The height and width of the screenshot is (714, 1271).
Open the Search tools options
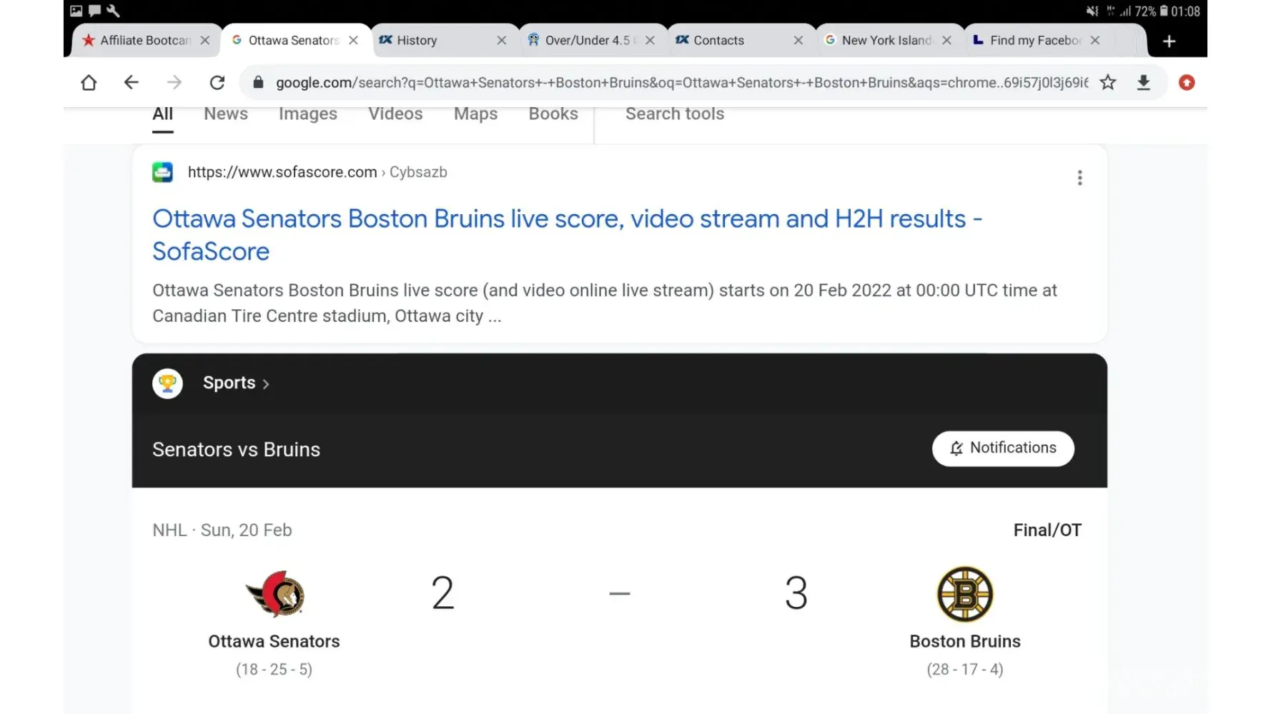pyautogui.click(x=674, y=114)
